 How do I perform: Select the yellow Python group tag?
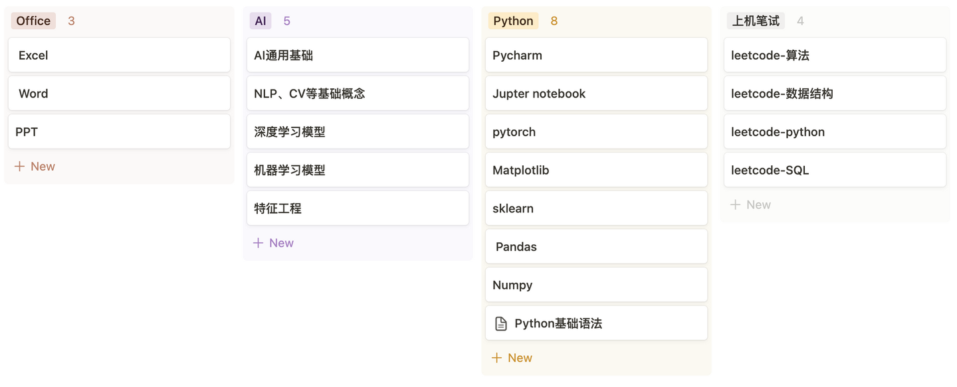(513, 21)
